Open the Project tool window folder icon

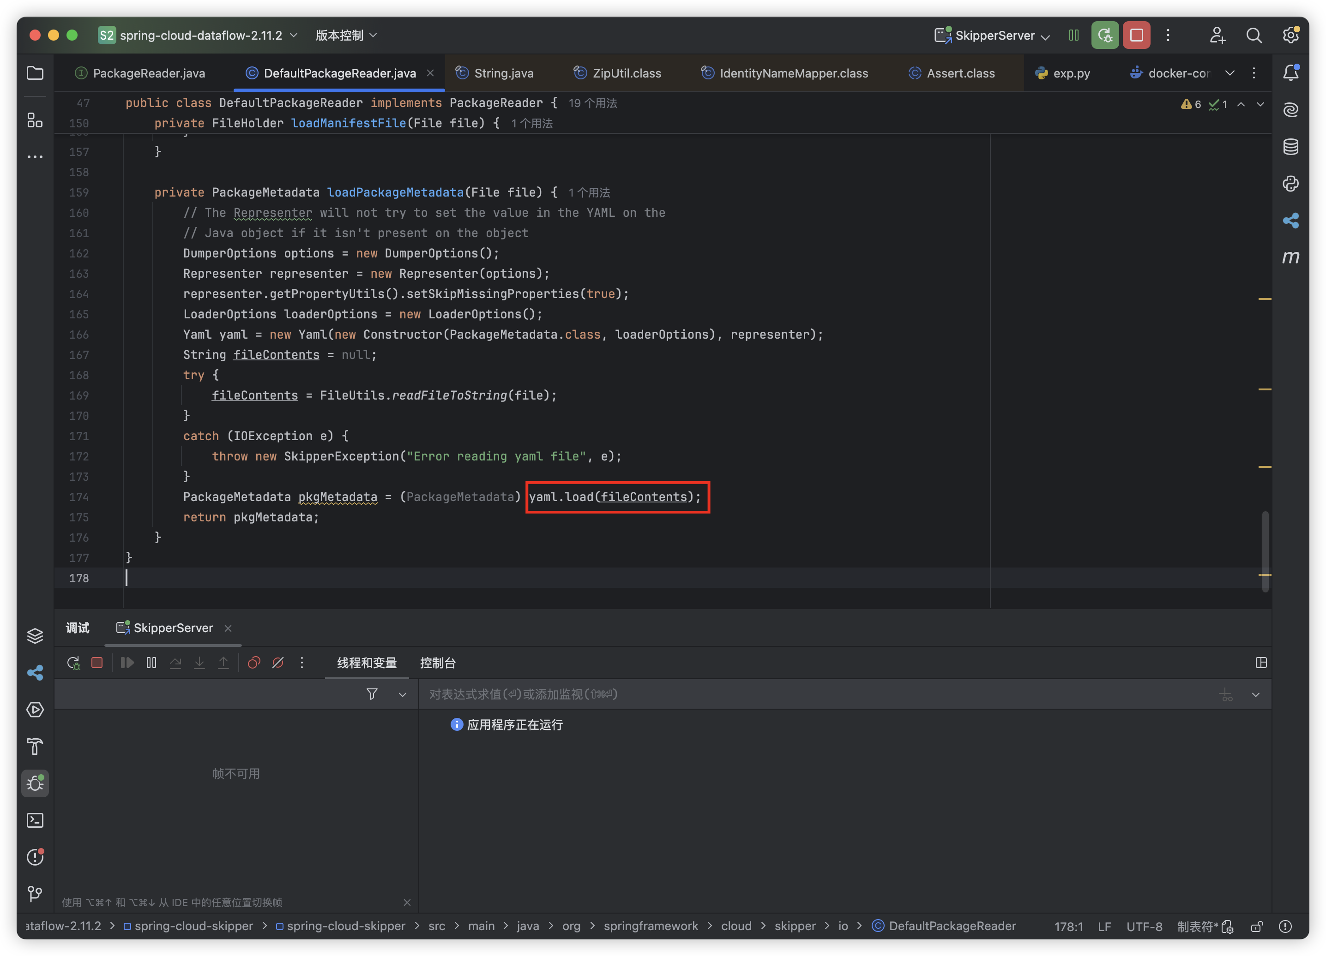[35, 73]
